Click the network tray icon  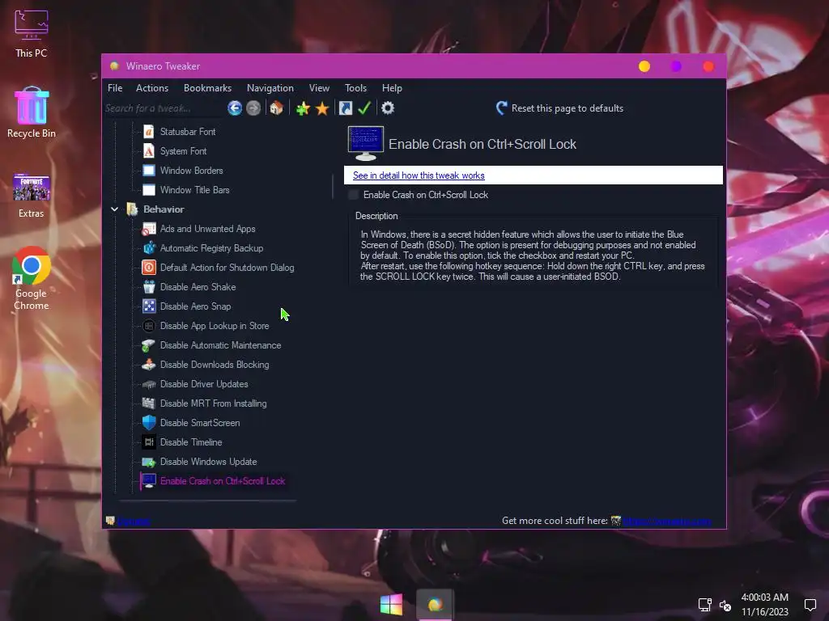[x=705, y=605]
